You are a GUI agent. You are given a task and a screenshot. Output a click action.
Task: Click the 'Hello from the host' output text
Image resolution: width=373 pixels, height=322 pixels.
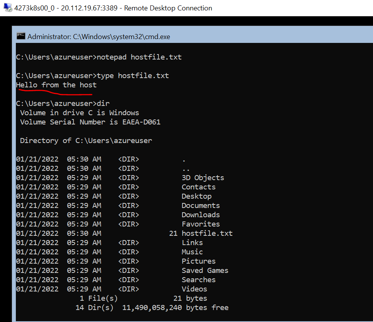point(56,85)
